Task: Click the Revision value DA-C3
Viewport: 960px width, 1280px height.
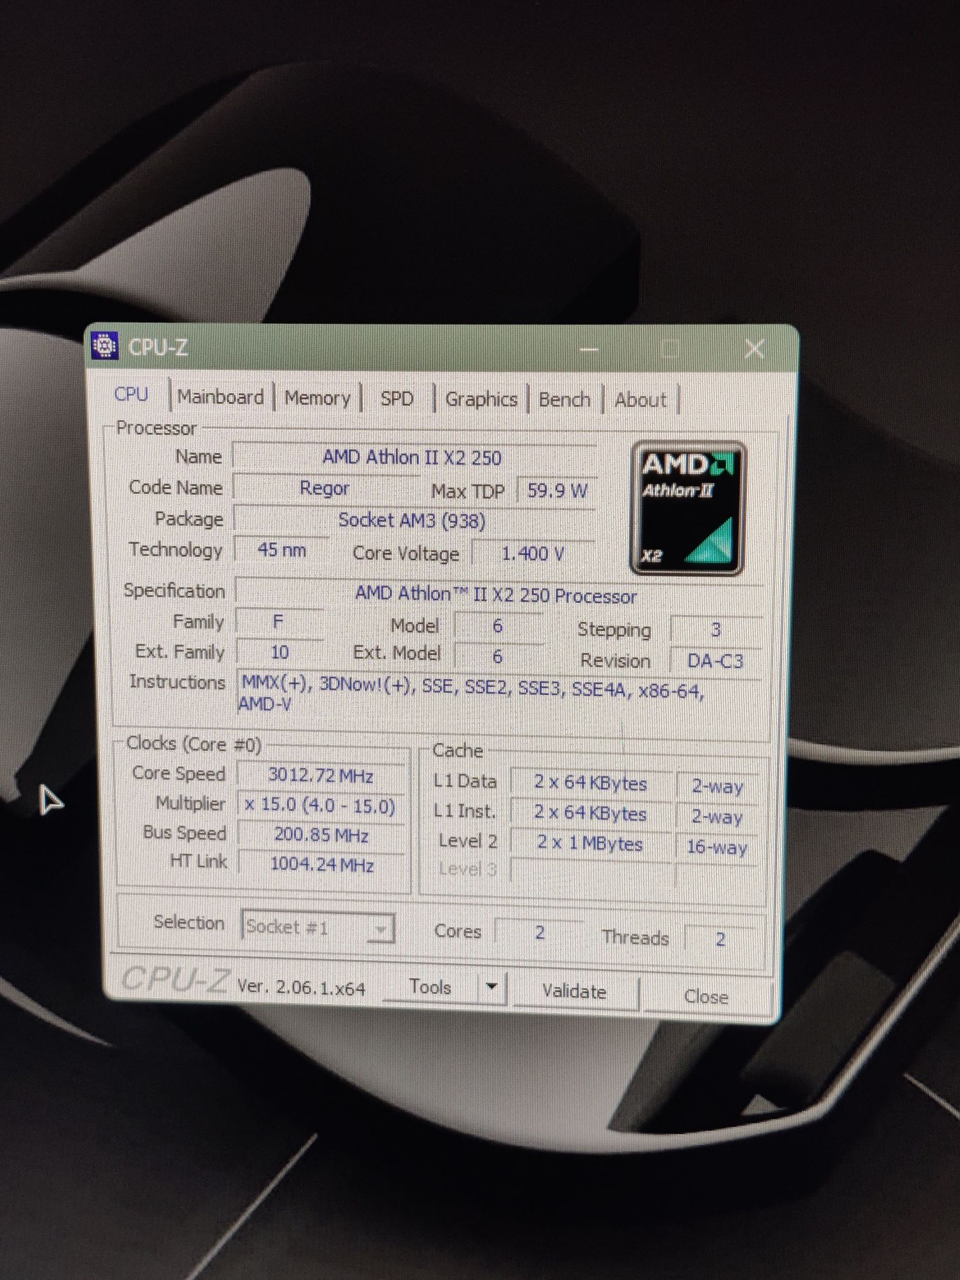Action: pyautogui.click(x=716, y=660)
